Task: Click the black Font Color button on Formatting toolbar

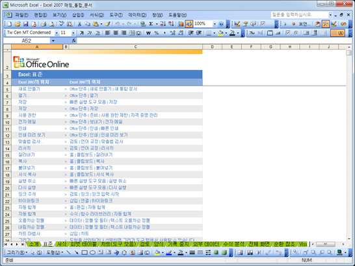Action: pos(232,33)
